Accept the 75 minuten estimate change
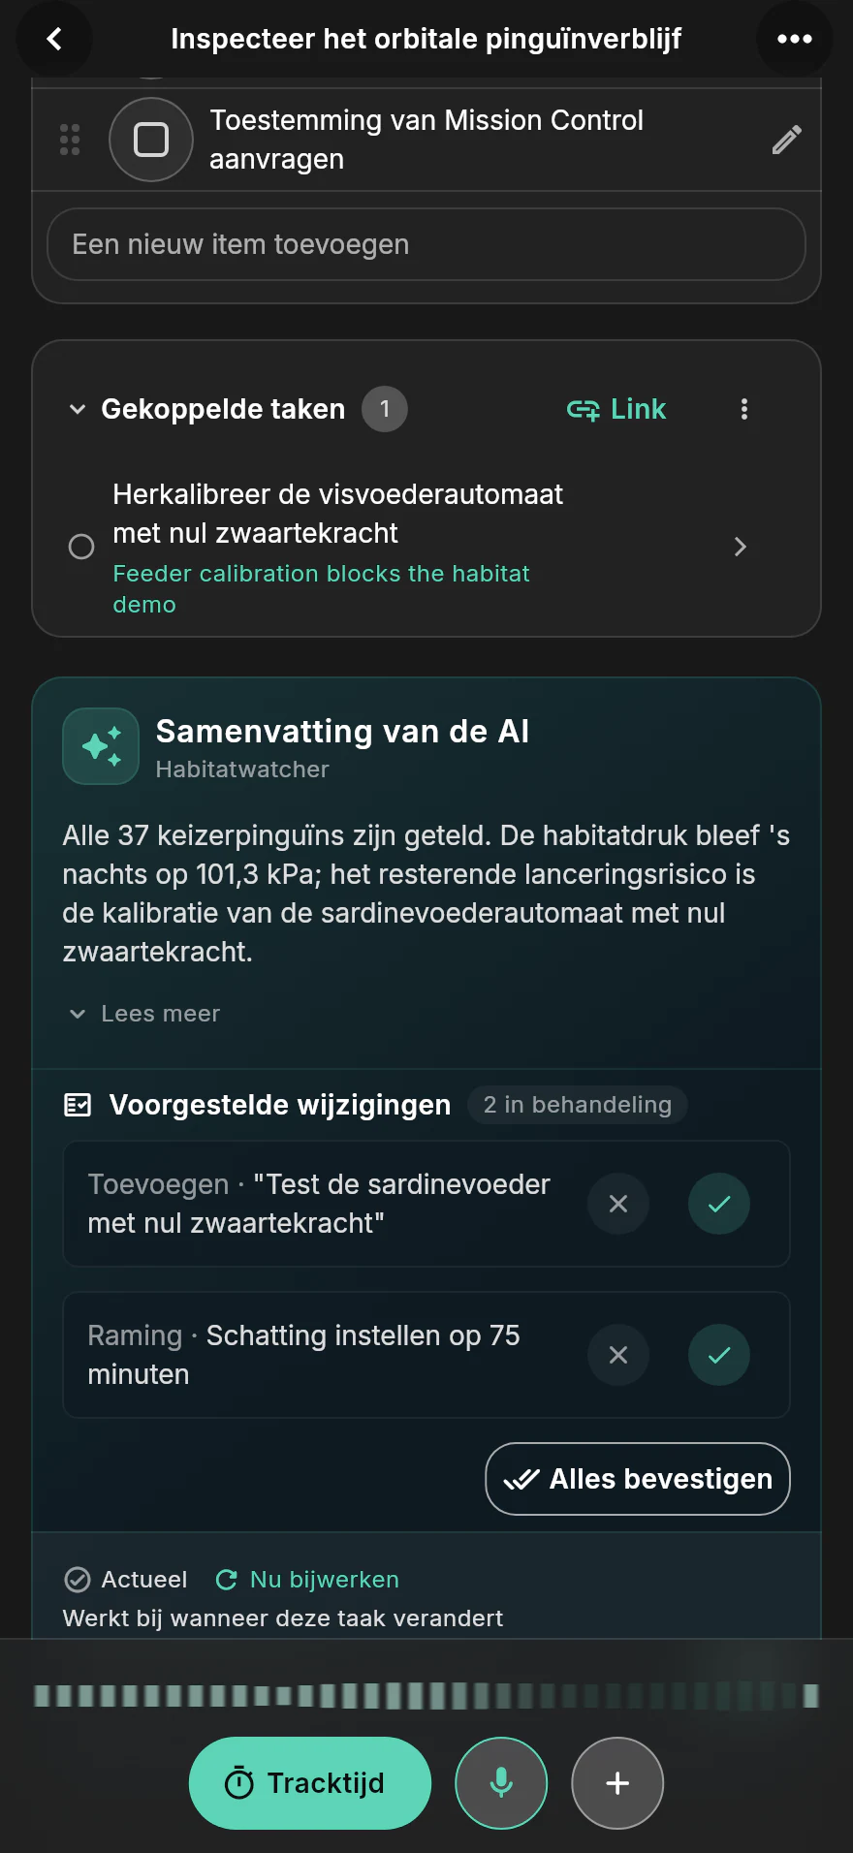 [719, 1355]
